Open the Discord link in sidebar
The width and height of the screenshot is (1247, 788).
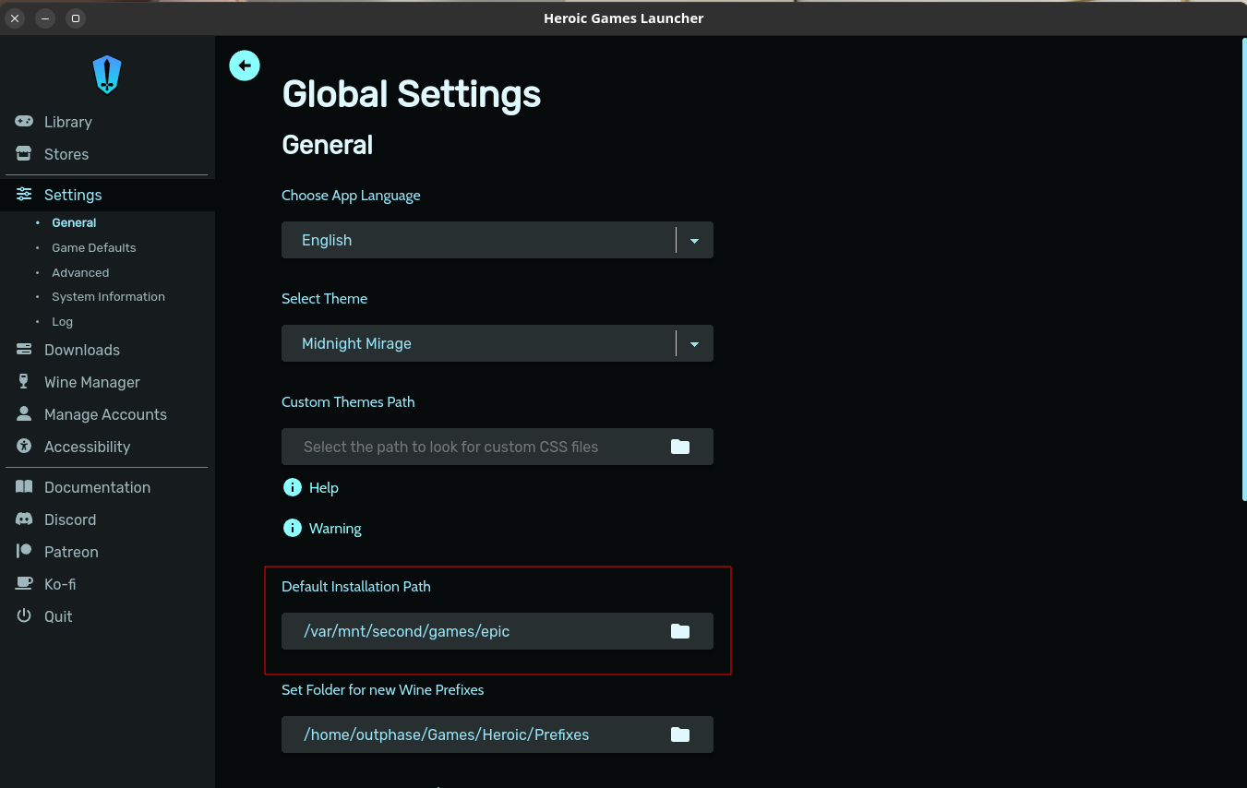pos(69,519)
